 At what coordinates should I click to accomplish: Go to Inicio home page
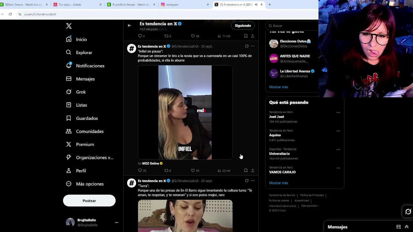point(76,39)
